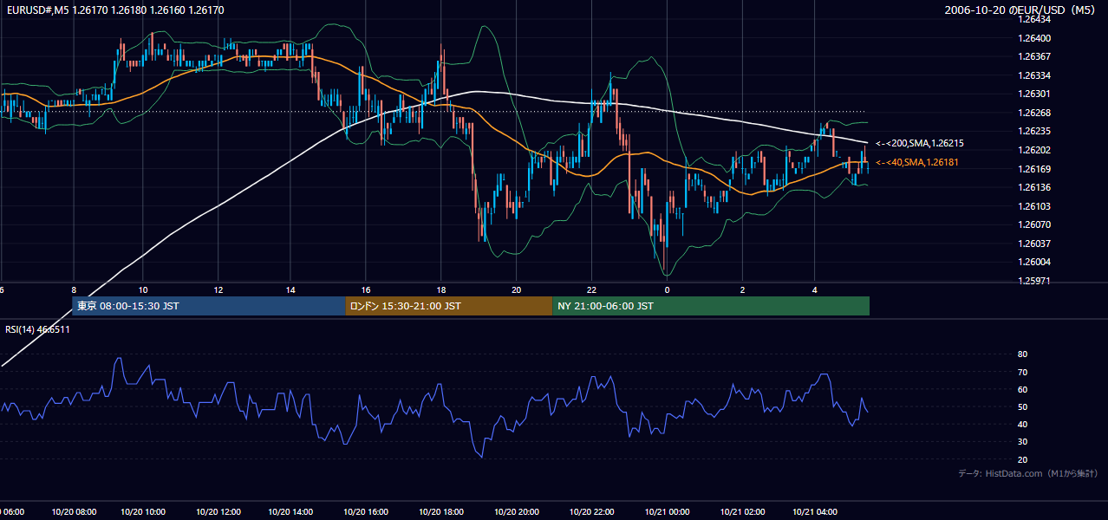Click hour tick 14 under price chart
This screenshot has width=1108, height=520.
point(291,290)
